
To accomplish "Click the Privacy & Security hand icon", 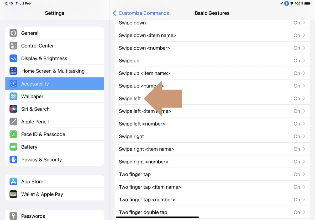I will (x=13, y=159).
